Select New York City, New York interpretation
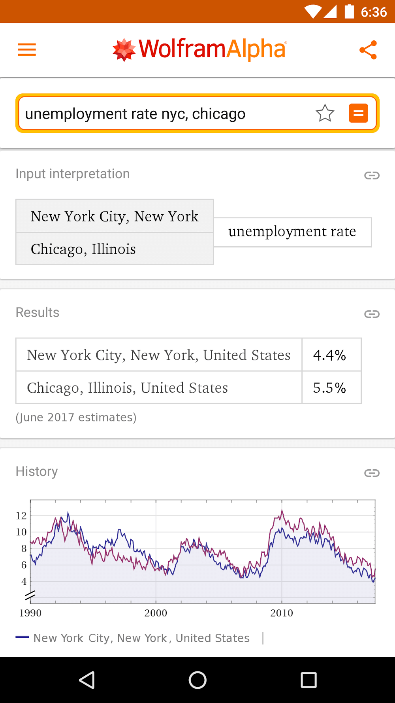The image size is (395, 703). (x=115, y=216)
